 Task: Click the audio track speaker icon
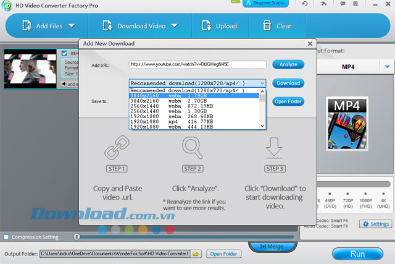(64, 84)
